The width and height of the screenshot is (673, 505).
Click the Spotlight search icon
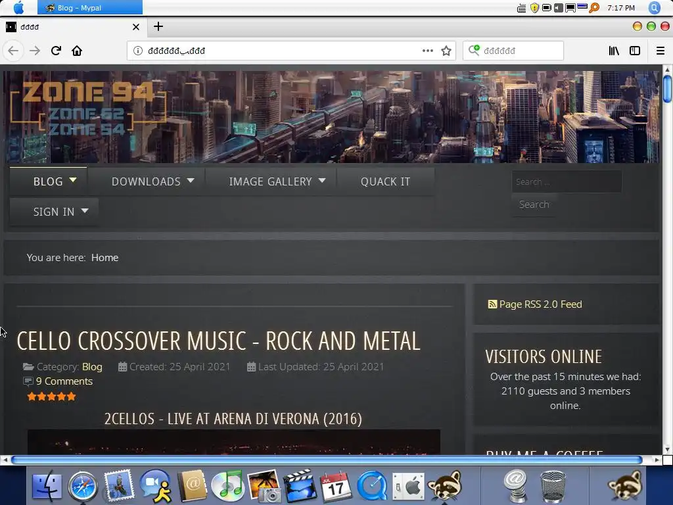pos(654,8)
